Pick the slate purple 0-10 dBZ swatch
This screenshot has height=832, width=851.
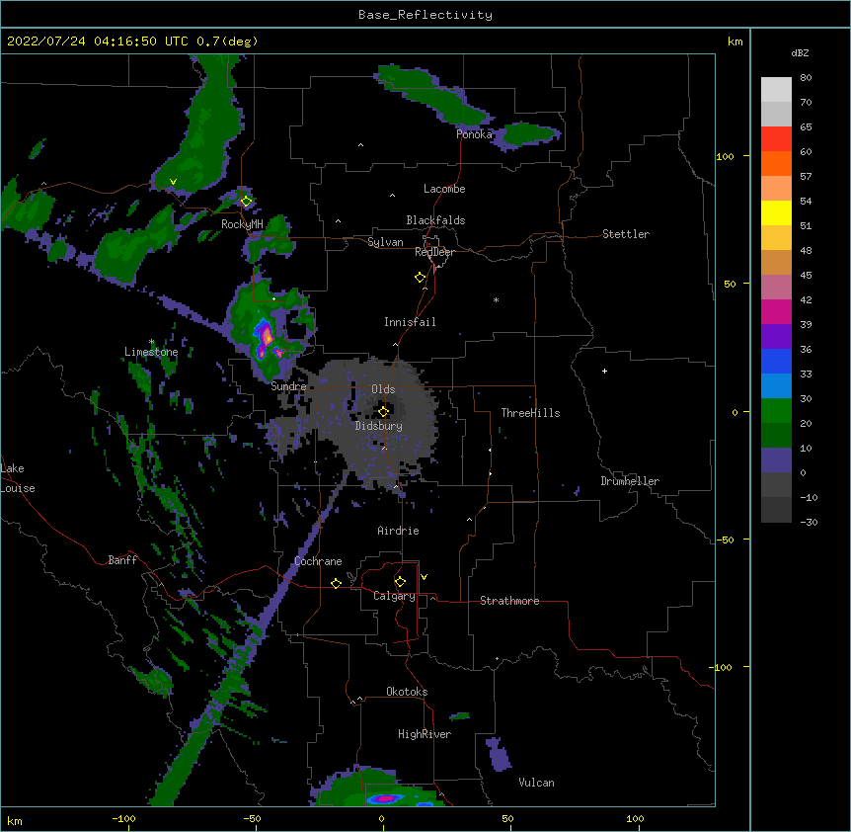click(776, 460)
